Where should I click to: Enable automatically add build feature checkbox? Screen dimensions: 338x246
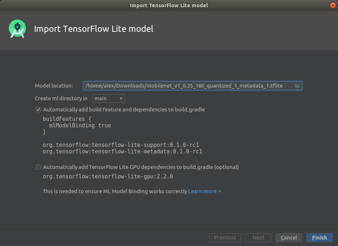pos(38,110)
